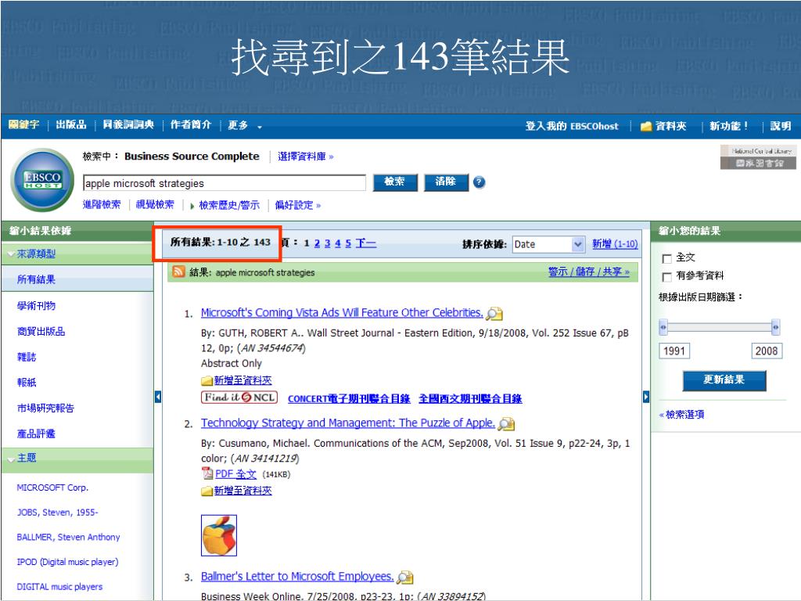Filter by 學術刊物 source type
This screenshot has height=601, width=801.
36,306
